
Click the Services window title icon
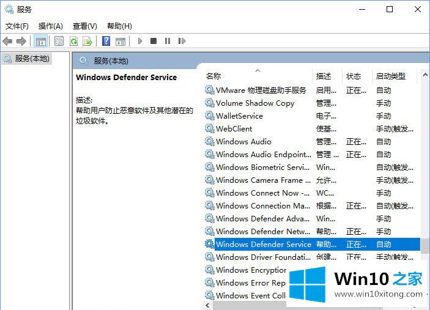click(x=9, y=9)
